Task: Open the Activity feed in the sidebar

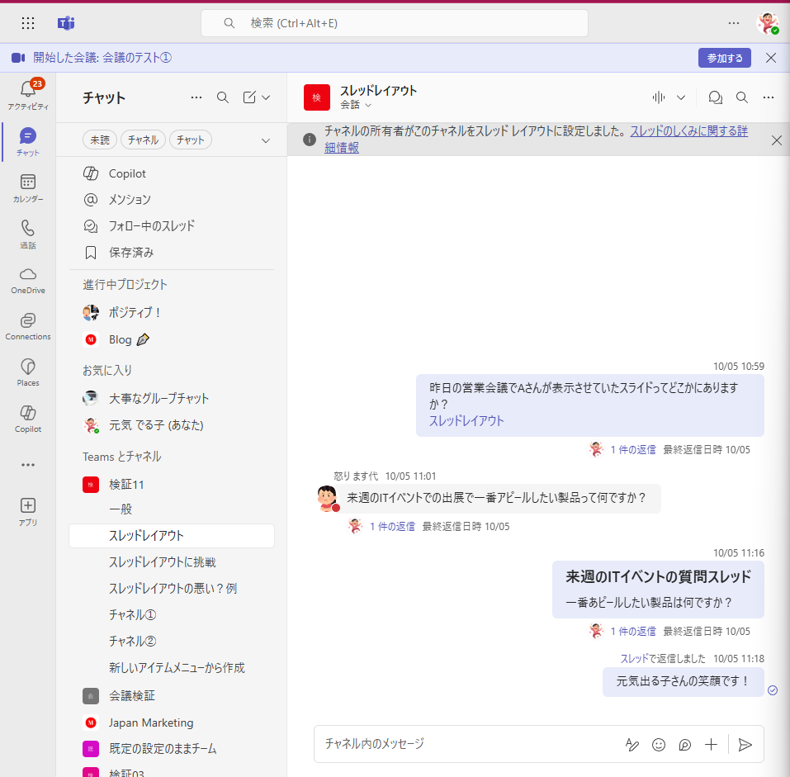Action: 27,95
